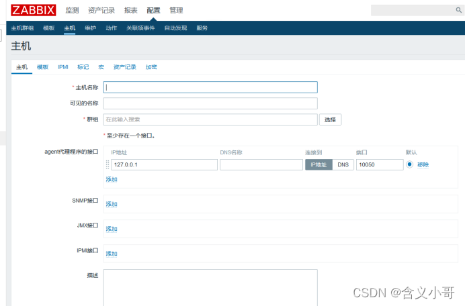Click the ZABBIX logo
The width and height of the screenshot is (465, 306).
pyautogui.click(x=34, y=10)
